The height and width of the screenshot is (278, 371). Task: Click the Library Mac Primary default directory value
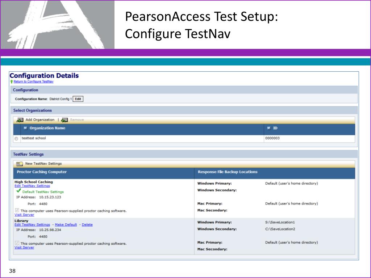[292, 243]
